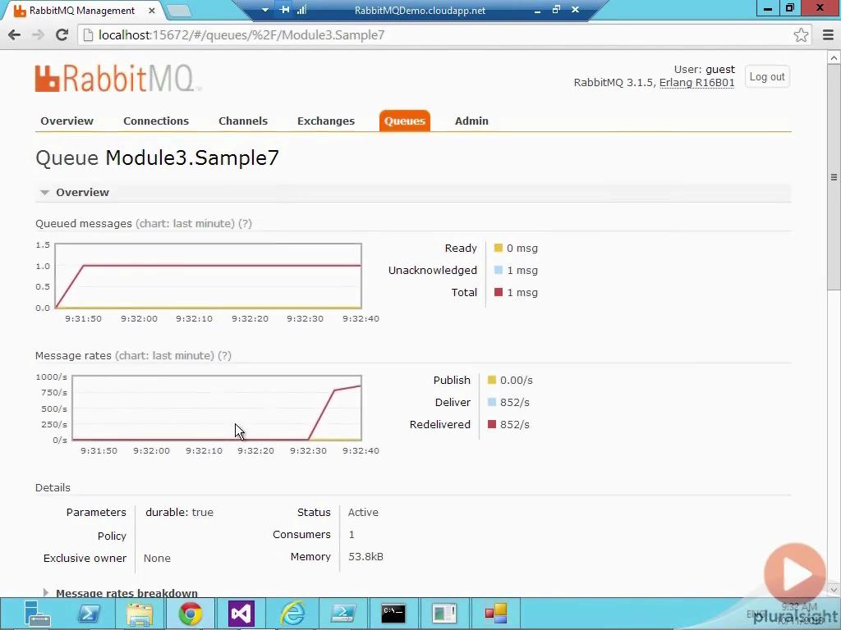This screenshot has height=630, width=841.
Task: Open the Chrome hamburger menu
Action: coord(828,34)
